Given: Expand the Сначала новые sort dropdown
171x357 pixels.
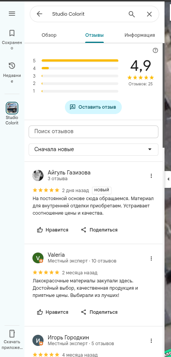Looking at the screenshot, I should (94, 149).
